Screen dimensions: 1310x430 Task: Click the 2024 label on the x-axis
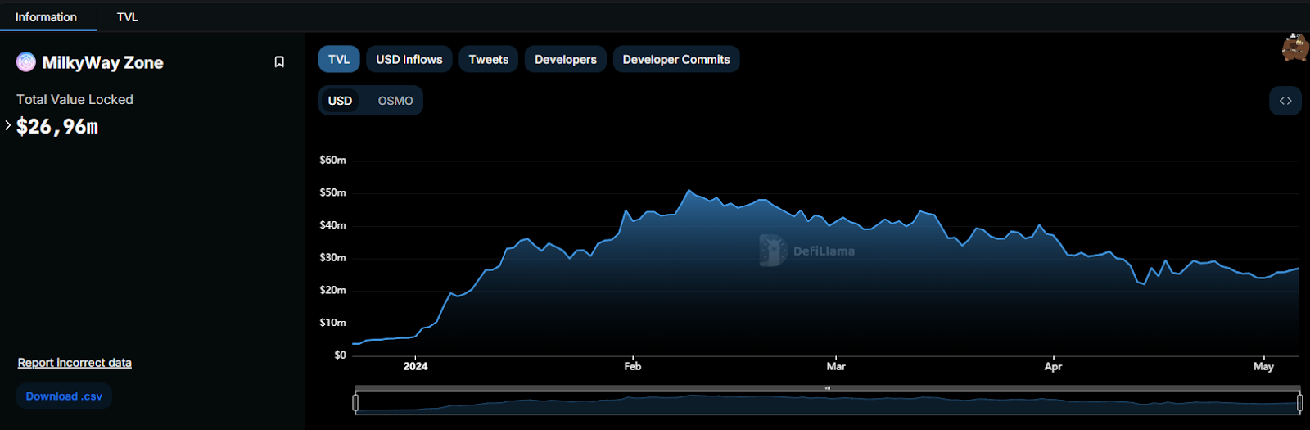point(415,366)
